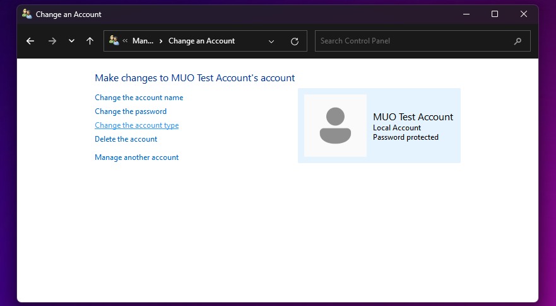
Task: Focus the Search Control Panel field
Action: pyautogui.click(x=423, y=41)
